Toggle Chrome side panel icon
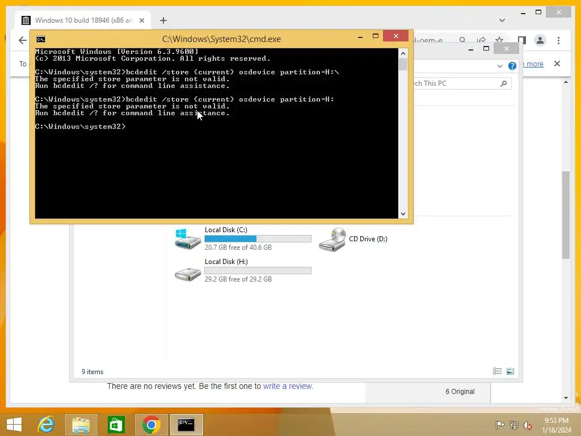This screenshot has width=581, height=436. (522, 40)
